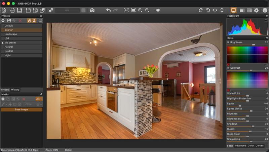This screenshot has height=152, width=269.
Task: Apply the Natural preset
Action: (22, 47)
